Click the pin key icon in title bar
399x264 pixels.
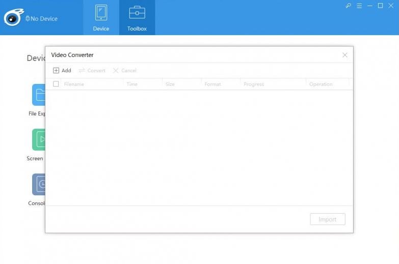(348, 6)
